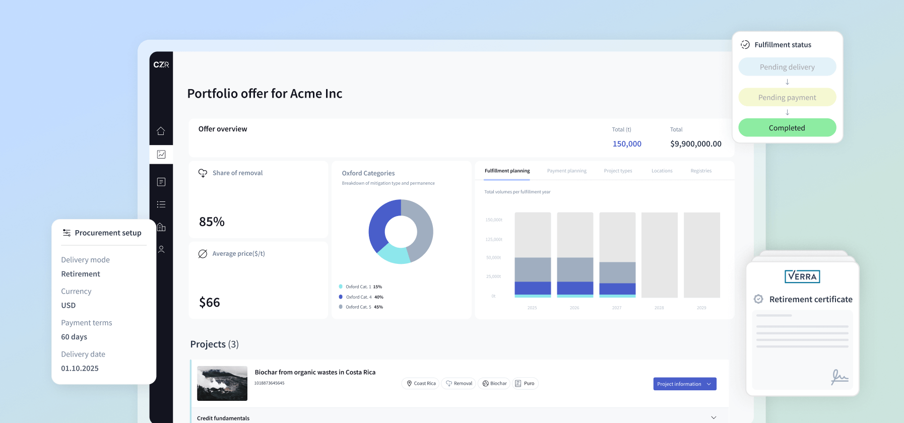Click the 01.10.2025 delivery date
The height and width of the screenshot is (423, 904).
[x=80, y=369]
